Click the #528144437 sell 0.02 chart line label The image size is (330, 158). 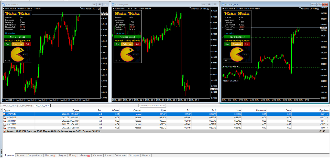coord(230,81)
